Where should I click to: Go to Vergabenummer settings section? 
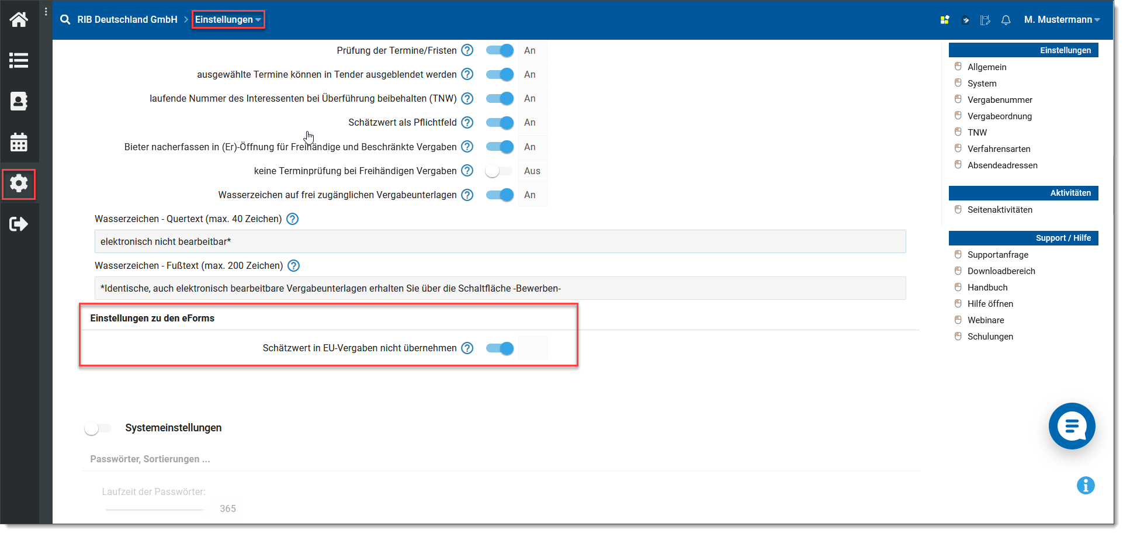[x=999, y=100]
